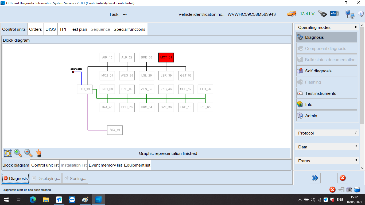The width and height of the screenshot is (365, 205).
Task: Click the fit-diagram-to-view icon
Action: (x=7, y=153)
